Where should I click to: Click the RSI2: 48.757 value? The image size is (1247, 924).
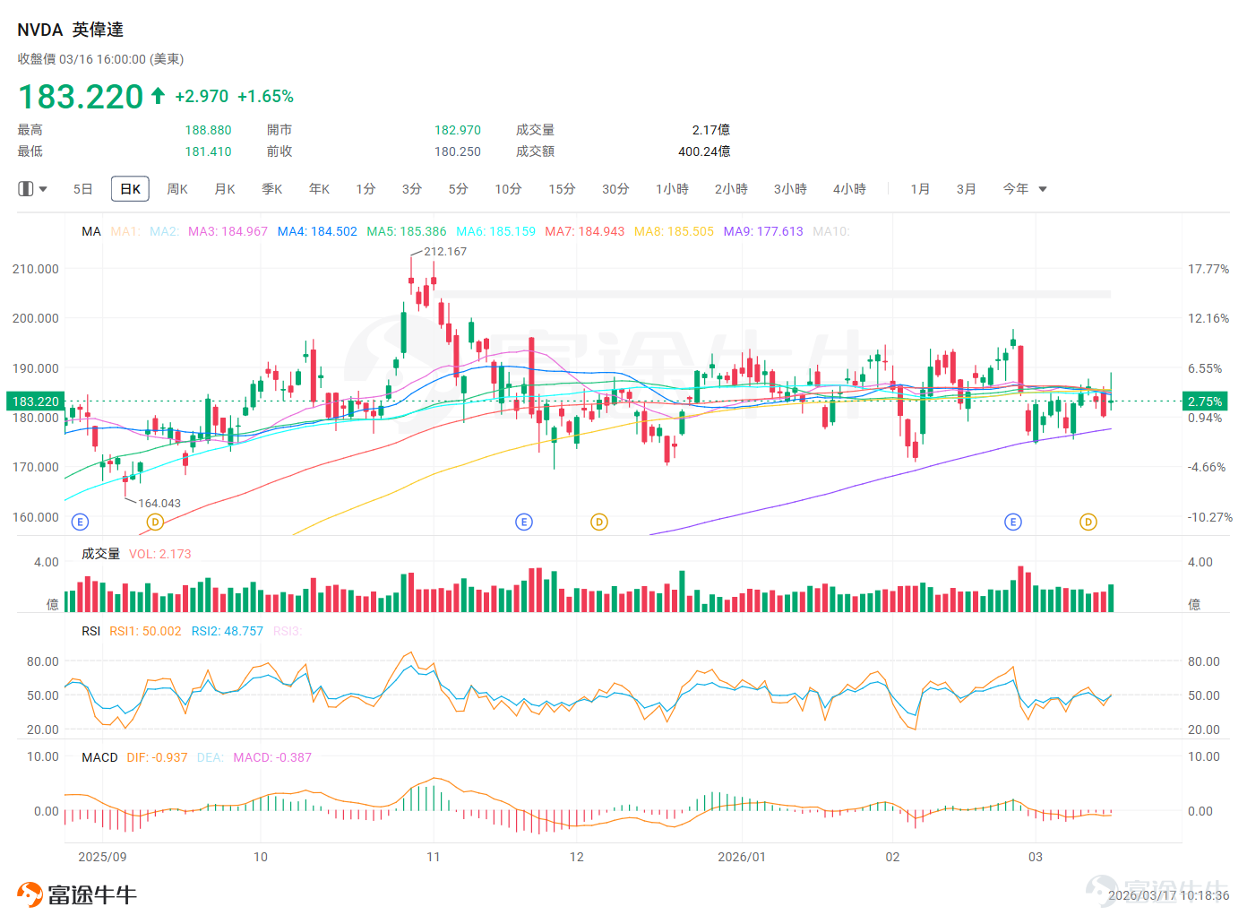228,631
